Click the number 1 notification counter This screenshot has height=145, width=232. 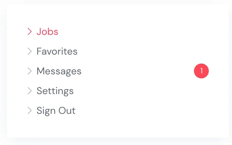click(201, 71)
